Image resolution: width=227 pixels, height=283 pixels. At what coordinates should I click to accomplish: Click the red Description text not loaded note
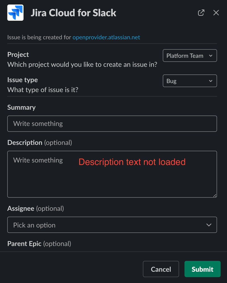click(132, 162)
